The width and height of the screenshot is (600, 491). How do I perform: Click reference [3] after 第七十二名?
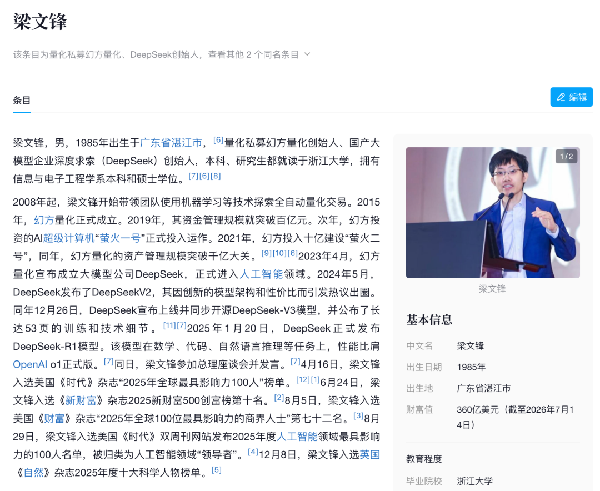click(358, 415)
